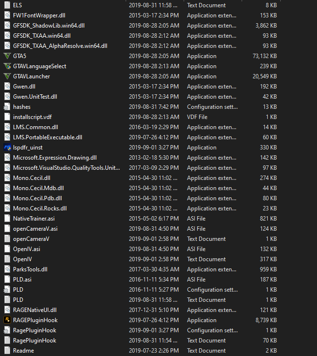317x356 pixels.
Task: Select file name GFSDK_TXAA_AlphaResolve.win64.dll
Action: point(60,46)
